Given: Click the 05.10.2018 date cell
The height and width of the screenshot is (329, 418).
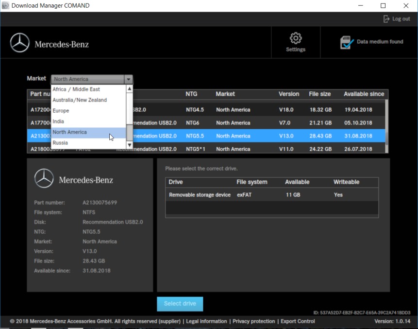Looking at the screenshot, I should tap(358, 123).
